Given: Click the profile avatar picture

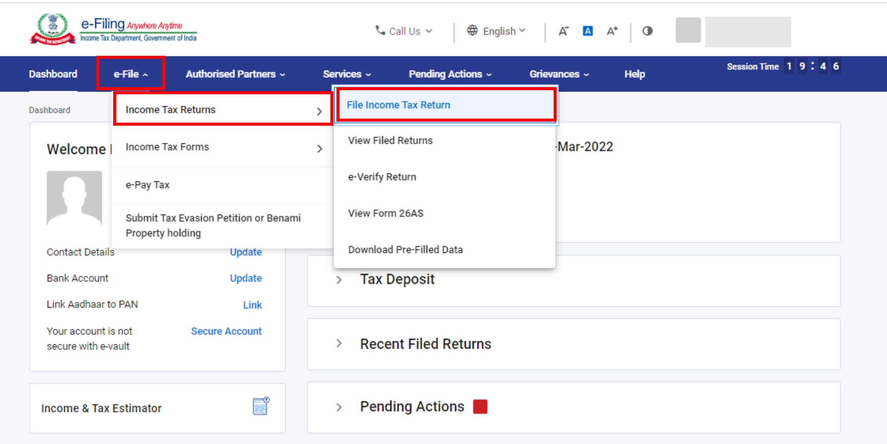Looking at the screenshot, I should [x=74, y=198].
